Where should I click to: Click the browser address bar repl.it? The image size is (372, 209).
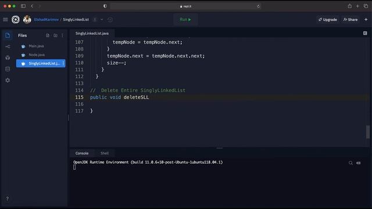(x=186, y=6)
